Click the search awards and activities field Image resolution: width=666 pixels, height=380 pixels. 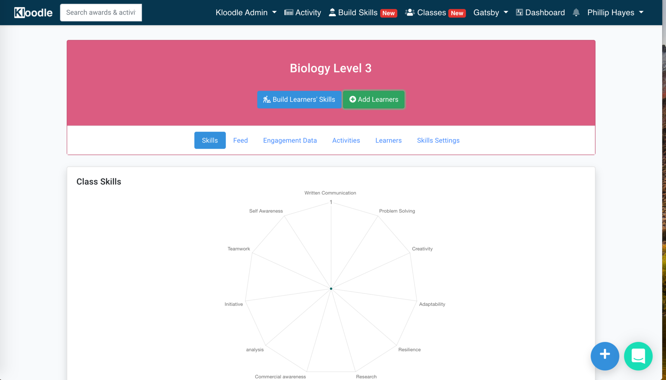point(101,12)
